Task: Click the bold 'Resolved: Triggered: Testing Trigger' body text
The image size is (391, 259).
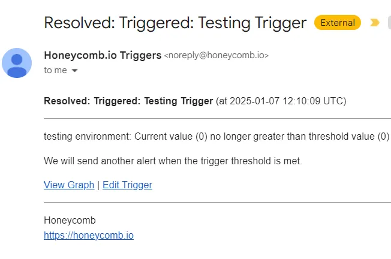Action: tap(128, 100)
